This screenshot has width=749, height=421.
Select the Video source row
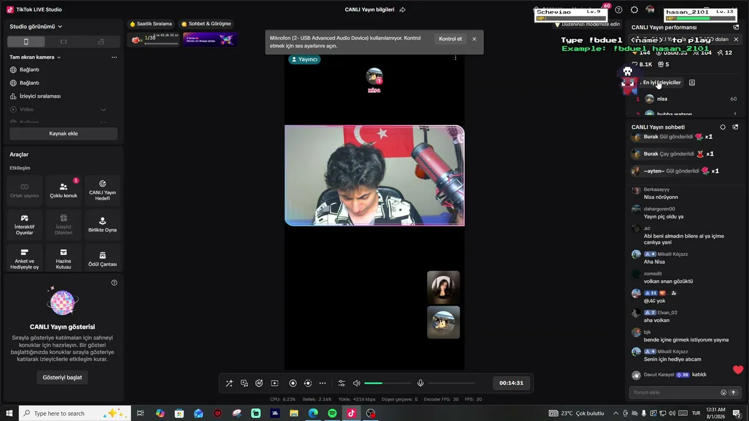point(63,109)
